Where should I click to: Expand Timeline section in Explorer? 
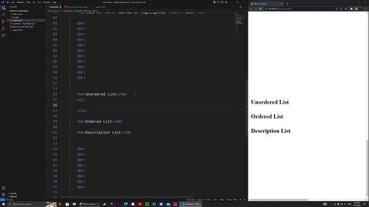(x=13, y=197)
